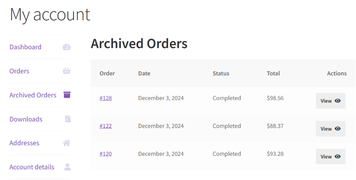Select Archived Orders in sidebar
Viewport: 356px width, 180px height.
33,95
